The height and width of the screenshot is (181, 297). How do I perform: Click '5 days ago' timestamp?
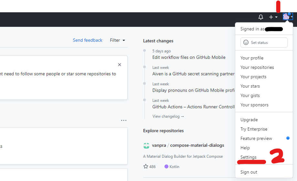point(162,51)
